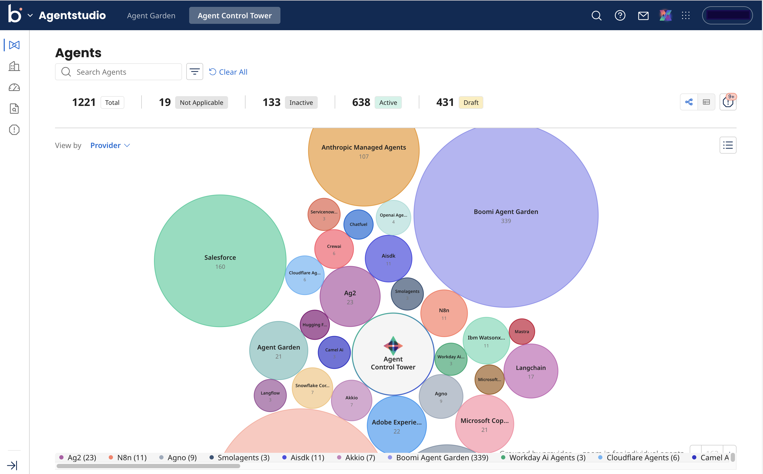Click the horizontal legend scrollbar
Image resolution: width=763 pixels, height=474 pixels.
point(148,466)
